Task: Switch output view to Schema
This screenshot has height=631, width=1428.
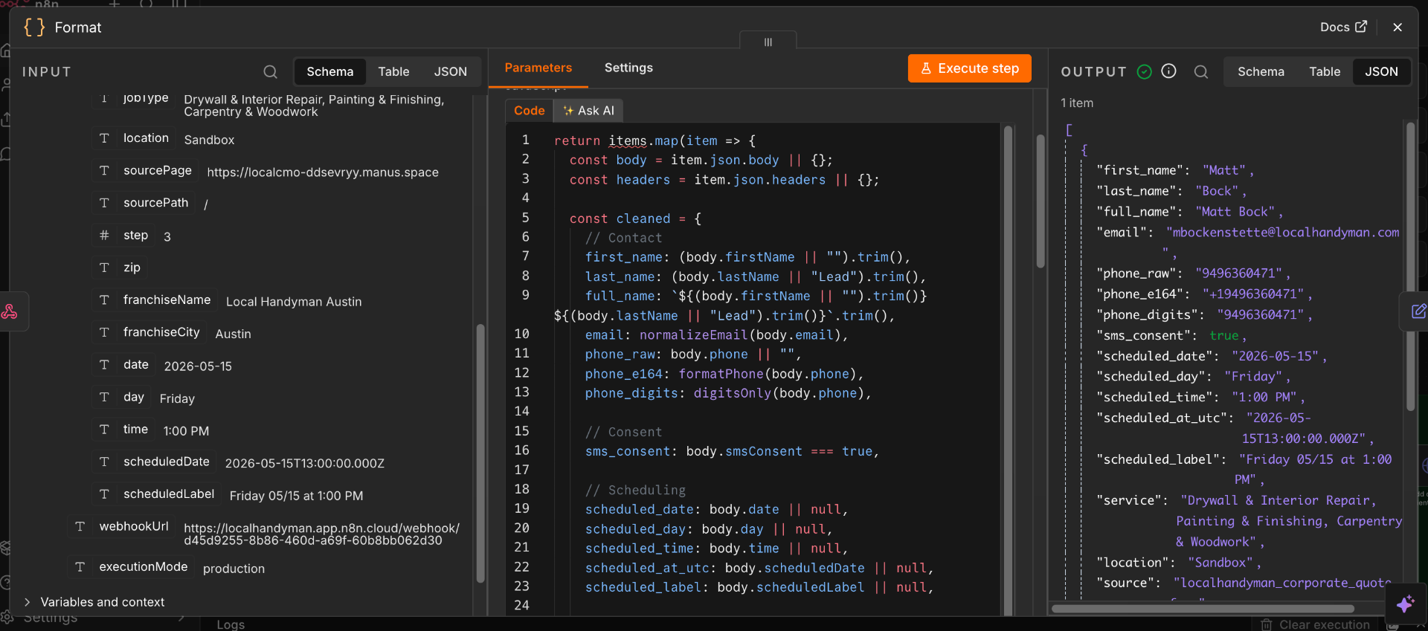Action: [1261, 71]
